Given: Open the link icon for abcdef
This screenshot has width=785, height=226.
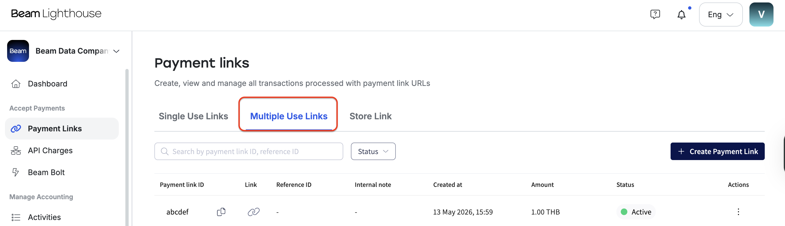Looking at the screenshot, I should click(253, 212).
